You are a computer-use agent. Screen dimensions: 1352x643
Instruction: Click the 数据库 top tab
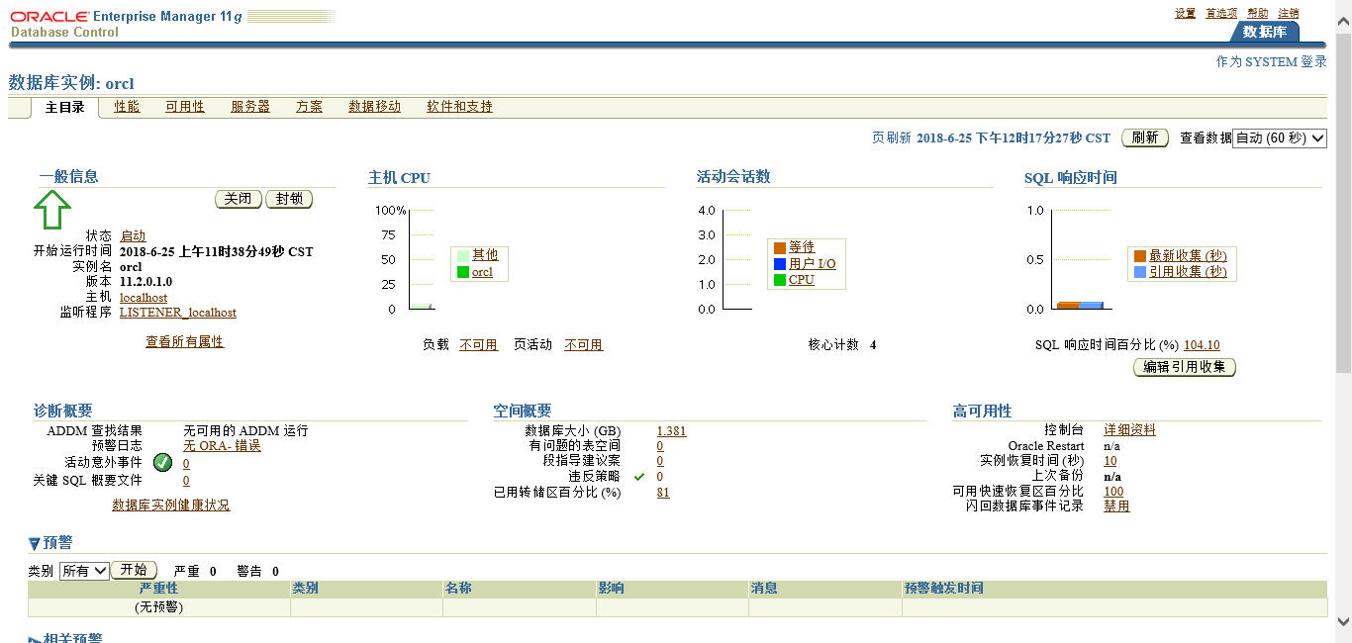tap(1265, 32)
